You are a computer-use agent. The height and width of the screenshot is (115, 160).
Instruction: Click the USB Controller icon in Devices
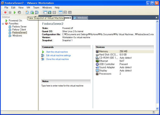[97, 64]
